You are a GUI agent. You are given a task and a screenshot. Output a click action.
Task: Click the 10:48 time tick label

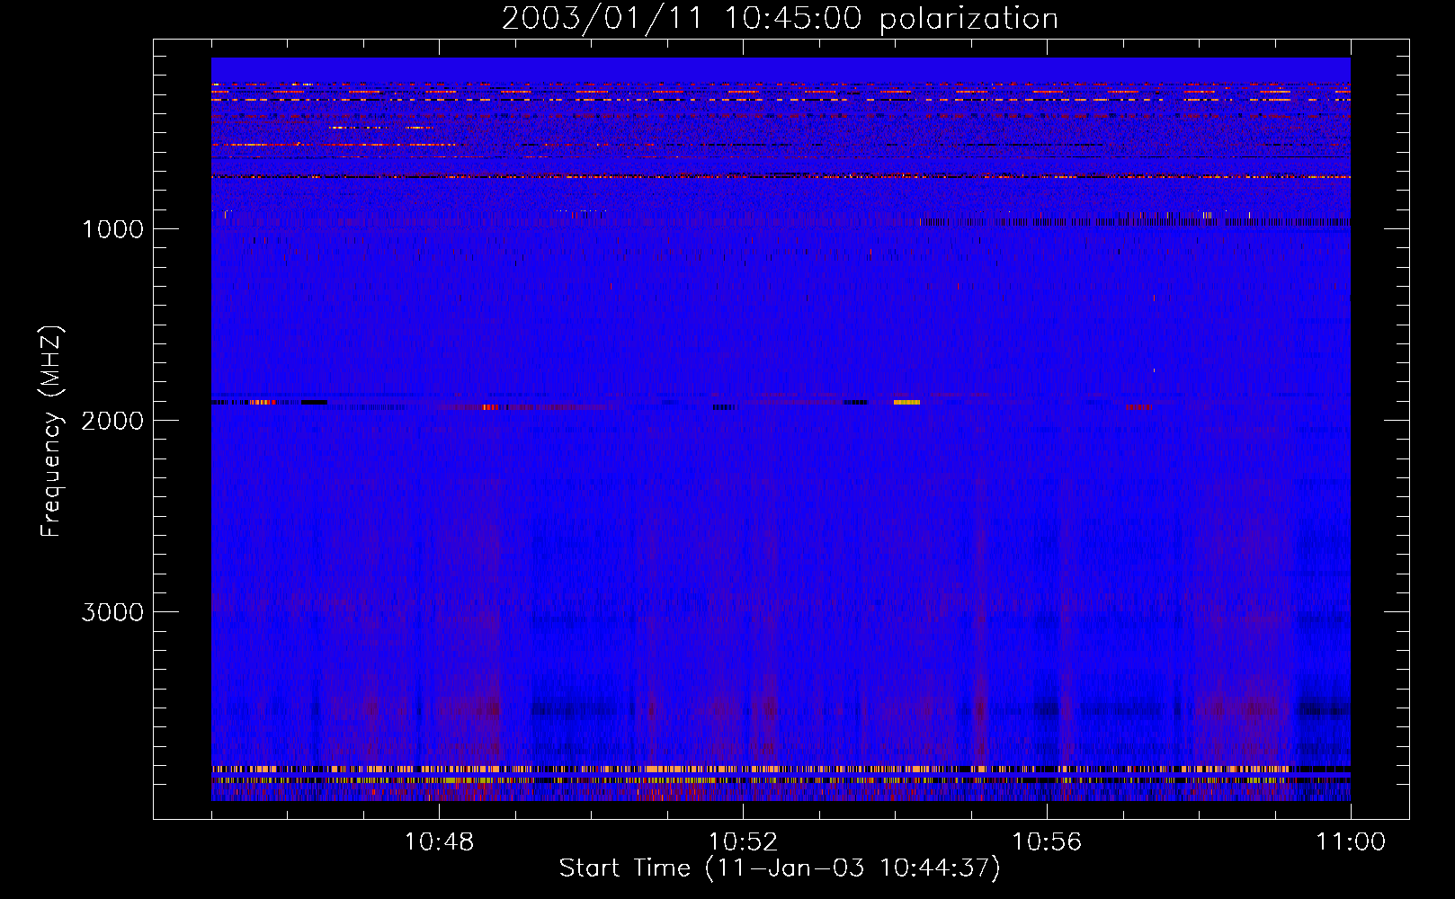(439, 842)
